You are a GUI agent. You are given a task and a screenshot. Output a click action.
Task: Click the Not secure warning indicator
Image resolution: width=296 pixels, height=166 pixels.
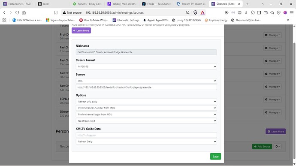click(x=72, y=12)
